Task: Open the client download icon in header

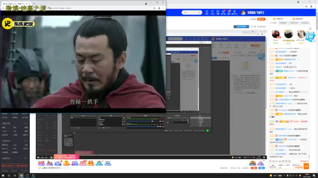Action: click(223, 12)
